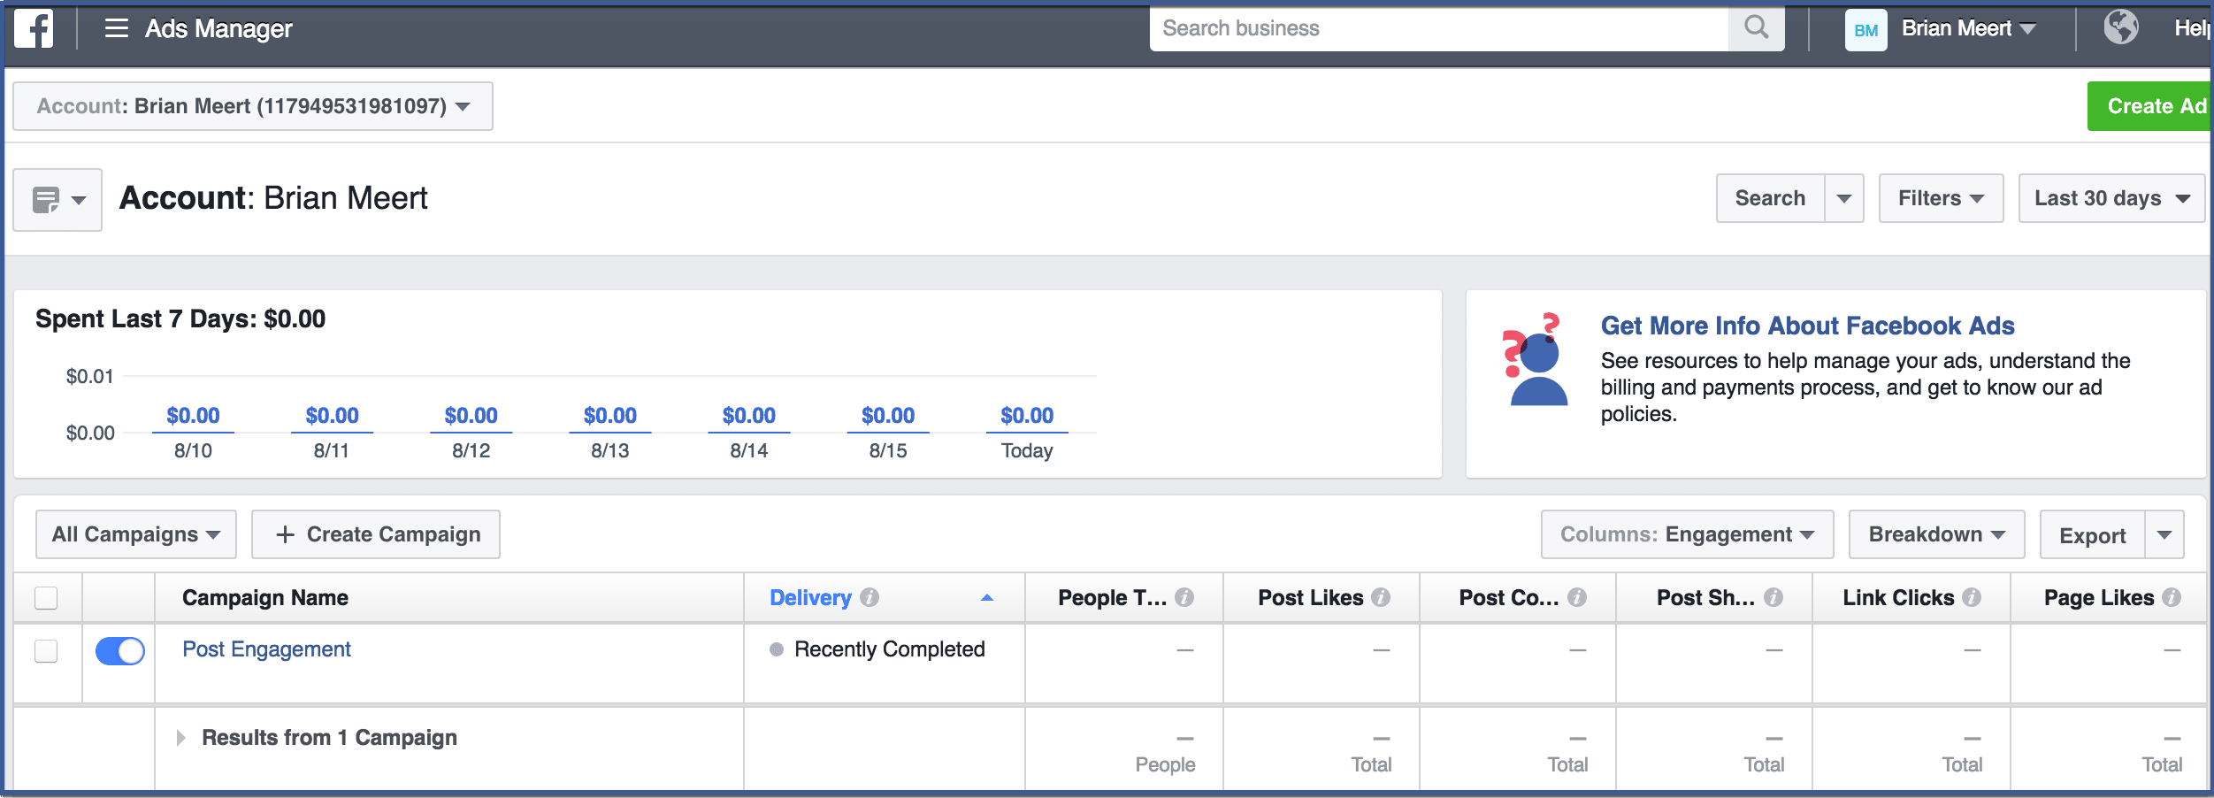Click the BM profile avatar

point(1865,30)
